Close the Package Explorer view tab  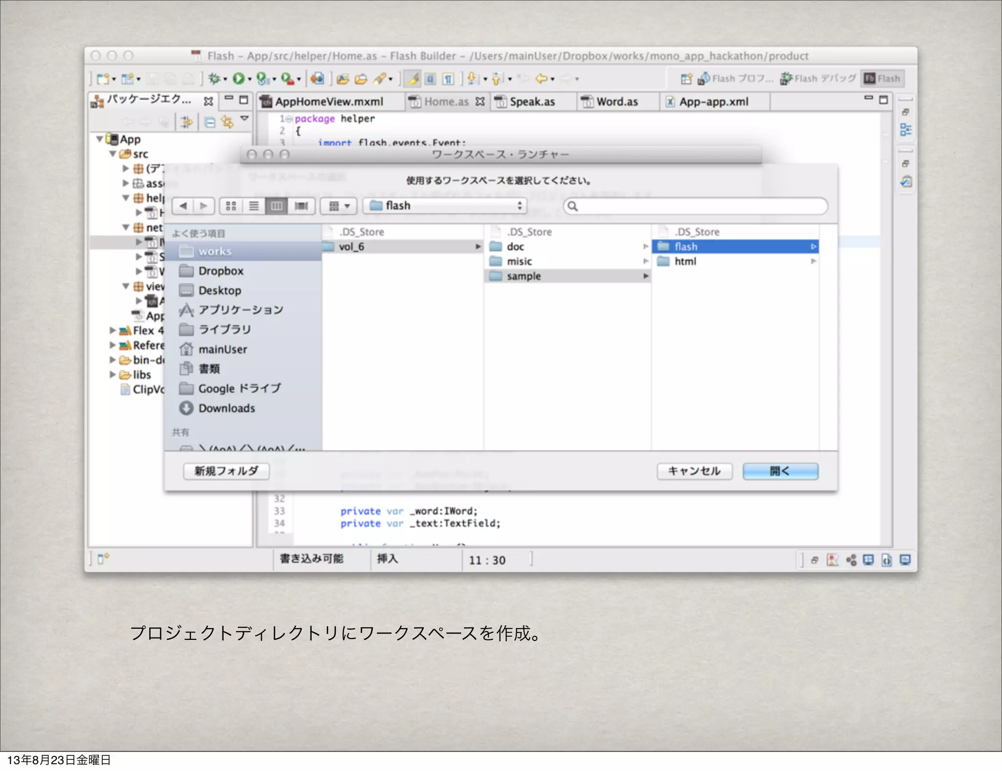pyautogui.click(x=208, y=101)
